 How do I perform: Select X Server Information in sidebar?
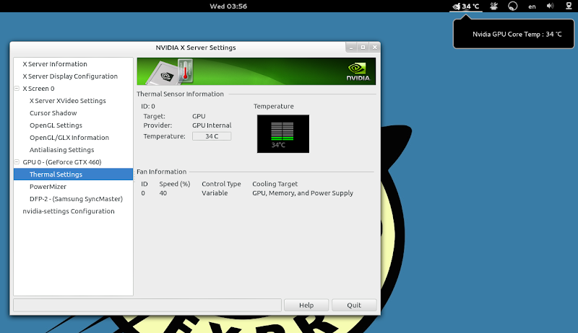55,64
